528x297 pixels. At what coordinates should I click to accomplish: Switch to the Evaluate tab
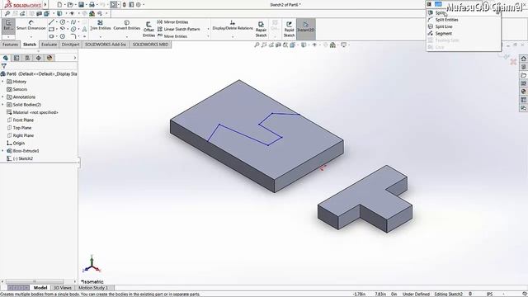pyautogui.click(x=49, y=45)
